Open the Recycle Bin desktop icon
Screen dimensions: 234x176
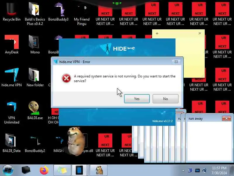[x=12, y=12]
